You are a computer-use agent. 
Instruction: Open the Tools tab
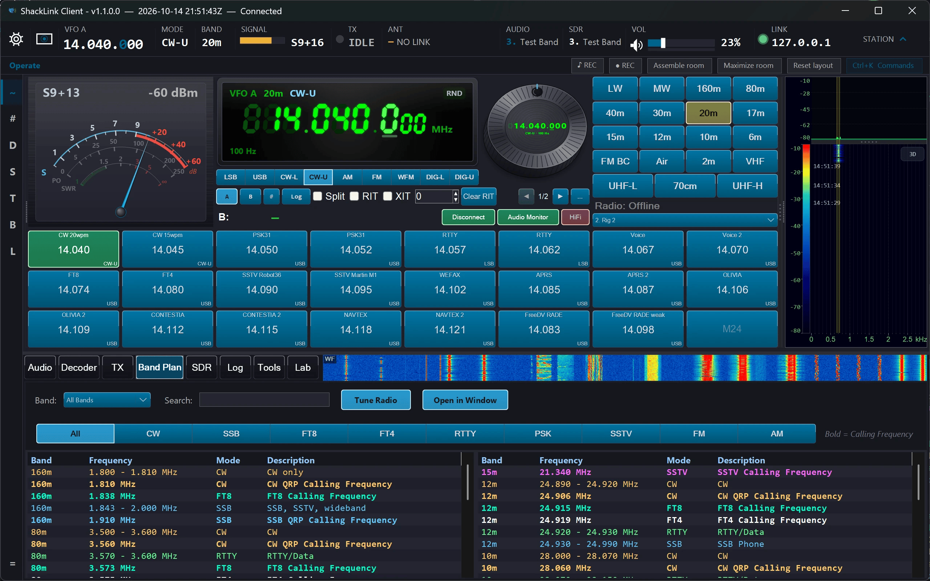(269, 367)
